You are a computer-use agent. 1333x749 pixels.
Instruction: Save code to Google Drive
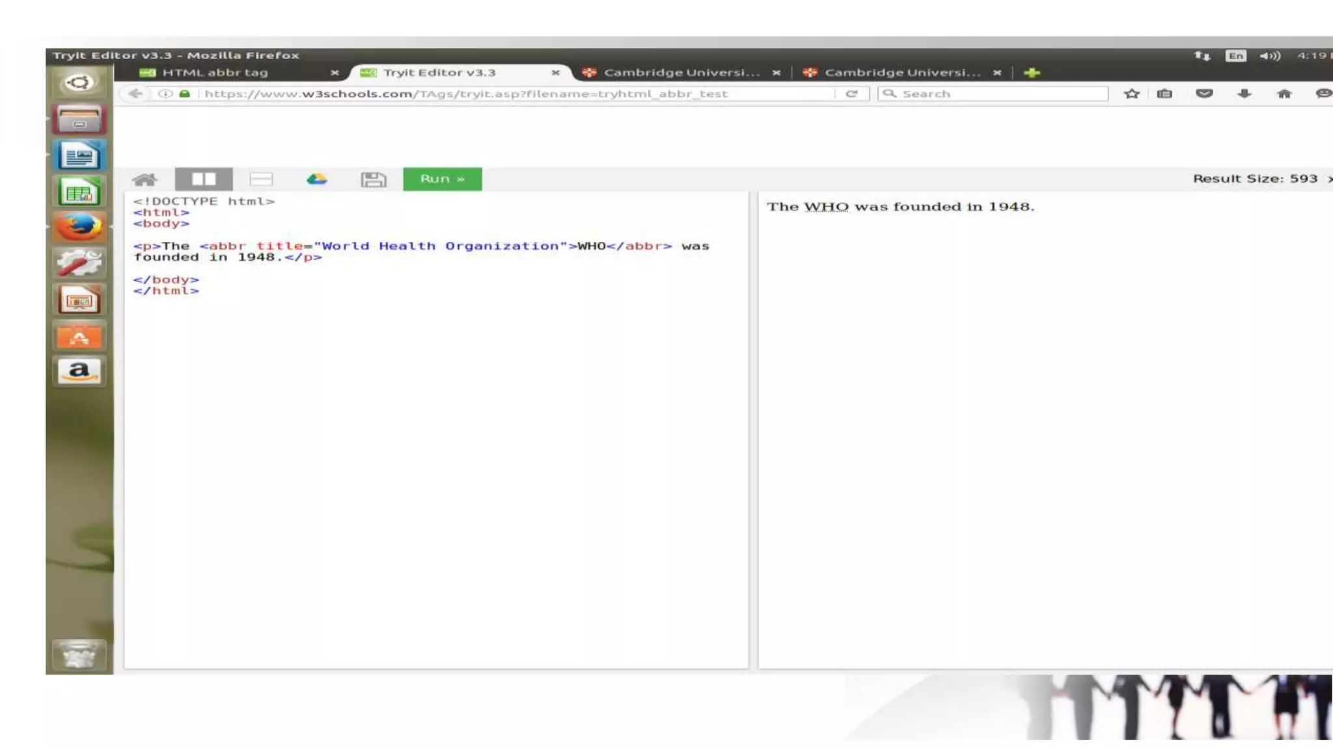[x=317, y=179]
